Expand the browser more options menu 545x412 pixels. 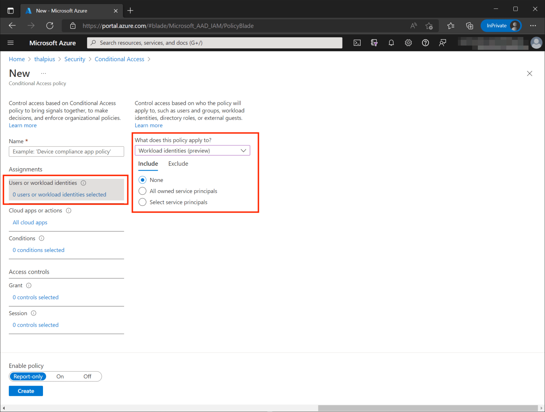click(533, 26)
